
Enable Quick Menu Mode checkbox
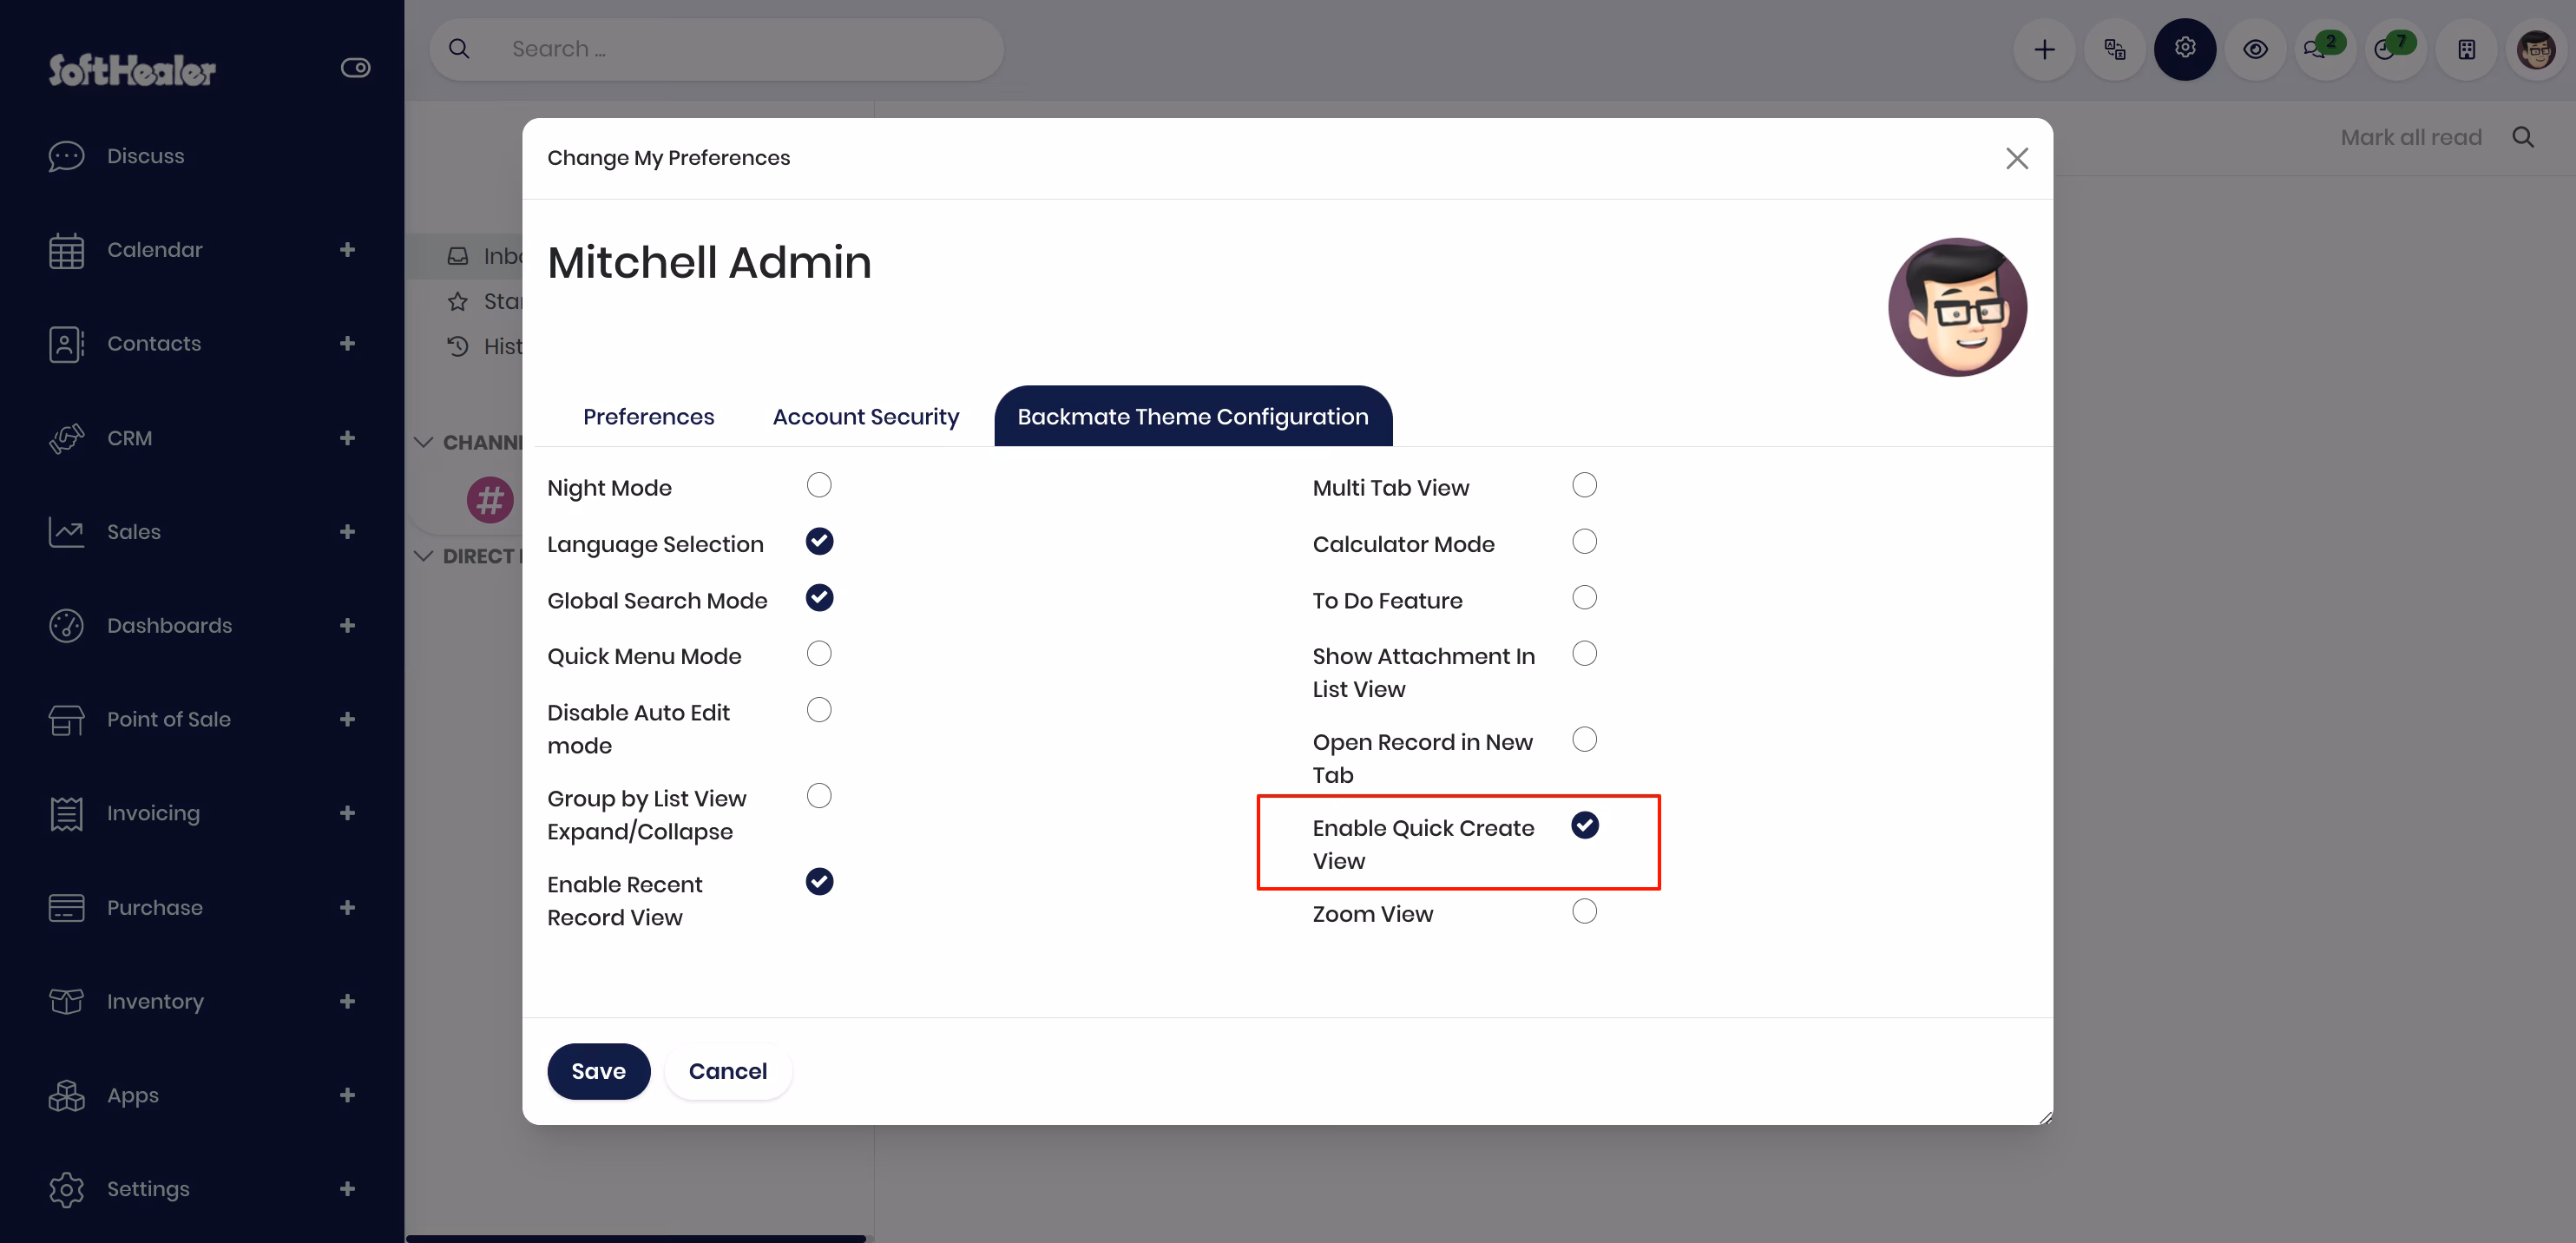819,653
